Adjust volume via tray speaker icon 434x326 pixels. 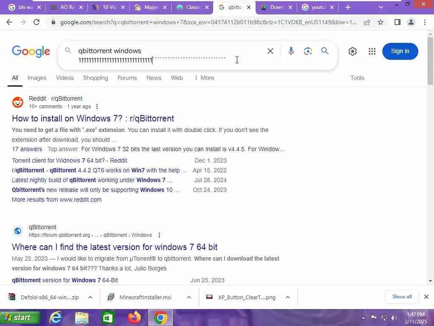tap(394, 318)
